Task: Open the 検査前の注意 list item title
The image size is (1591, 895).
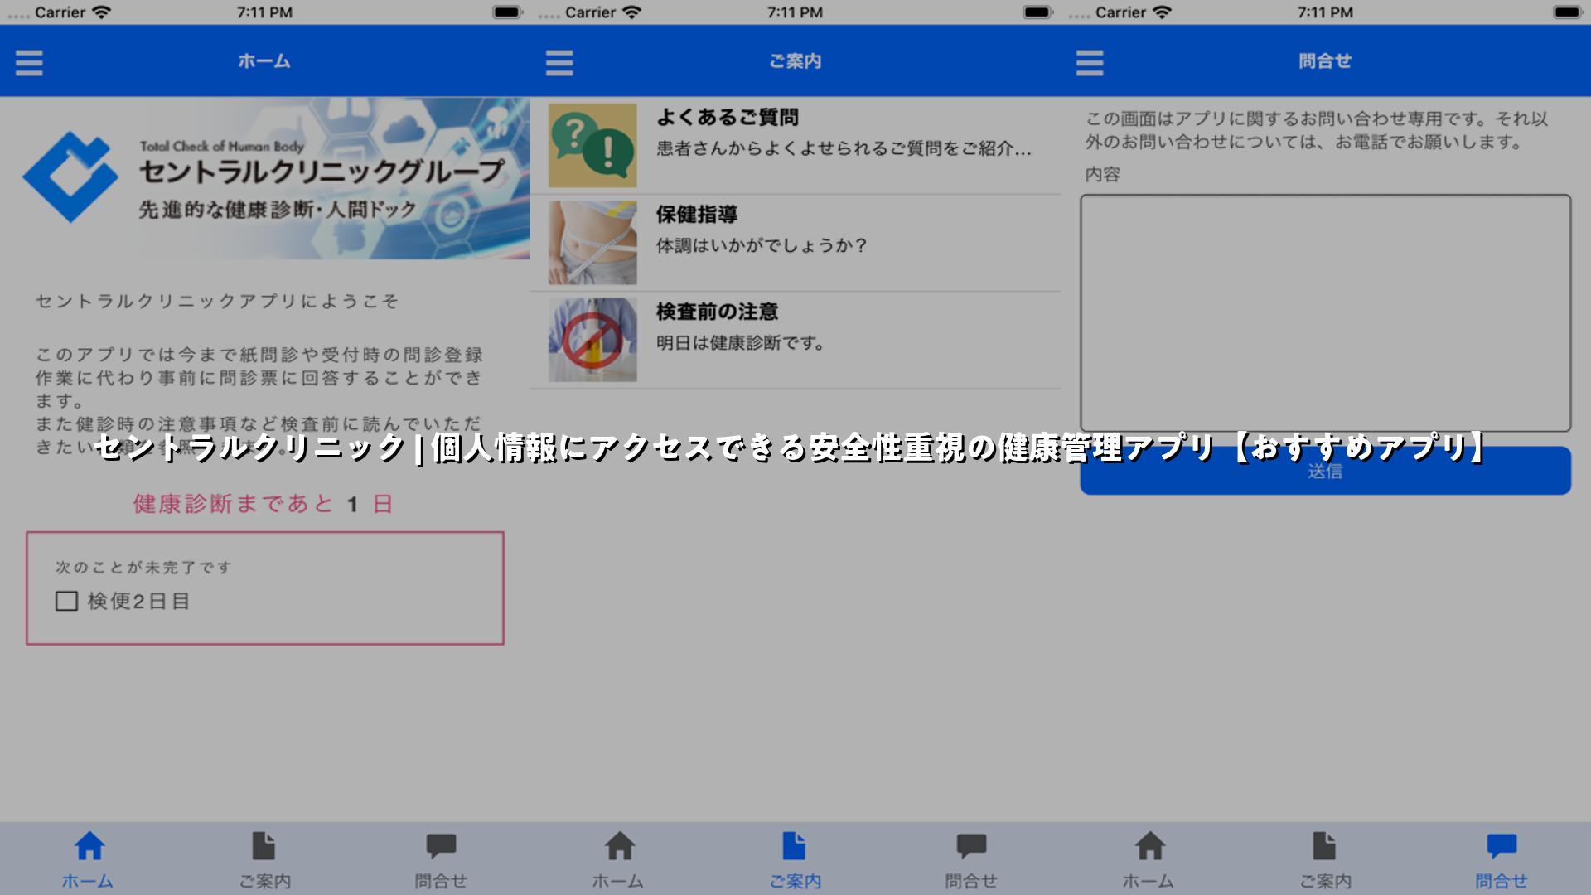Action: click(718, 312)
